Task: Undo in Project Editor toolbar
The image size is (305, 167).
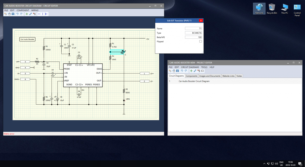Action: pyautogui.click(x=182, y=71)
